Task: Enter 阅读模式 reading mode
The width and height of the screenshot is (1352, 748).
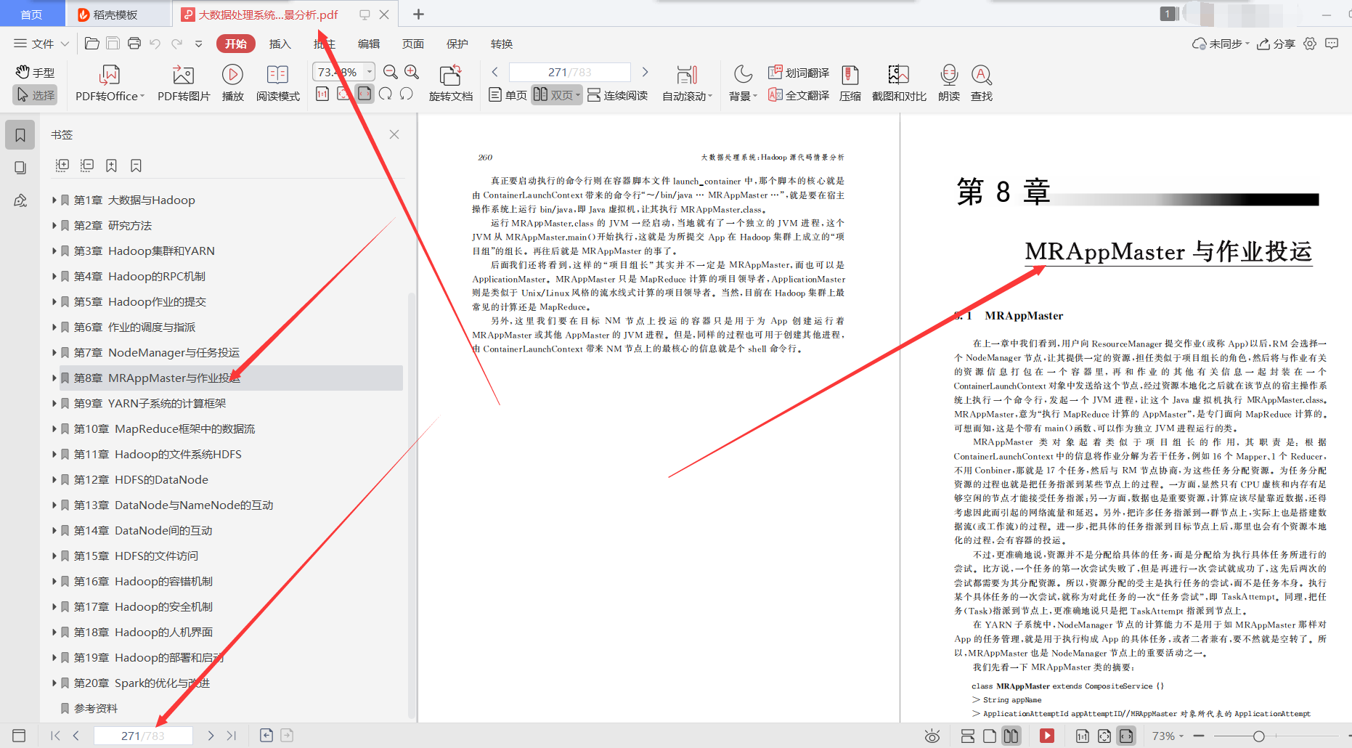Action: click(277, 84)
